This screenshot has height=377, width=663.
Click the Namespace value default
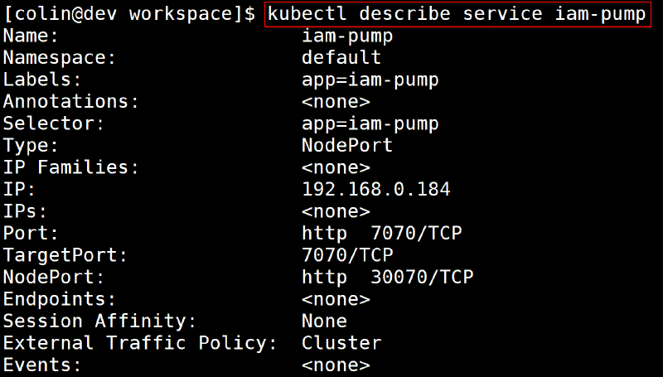341,58
